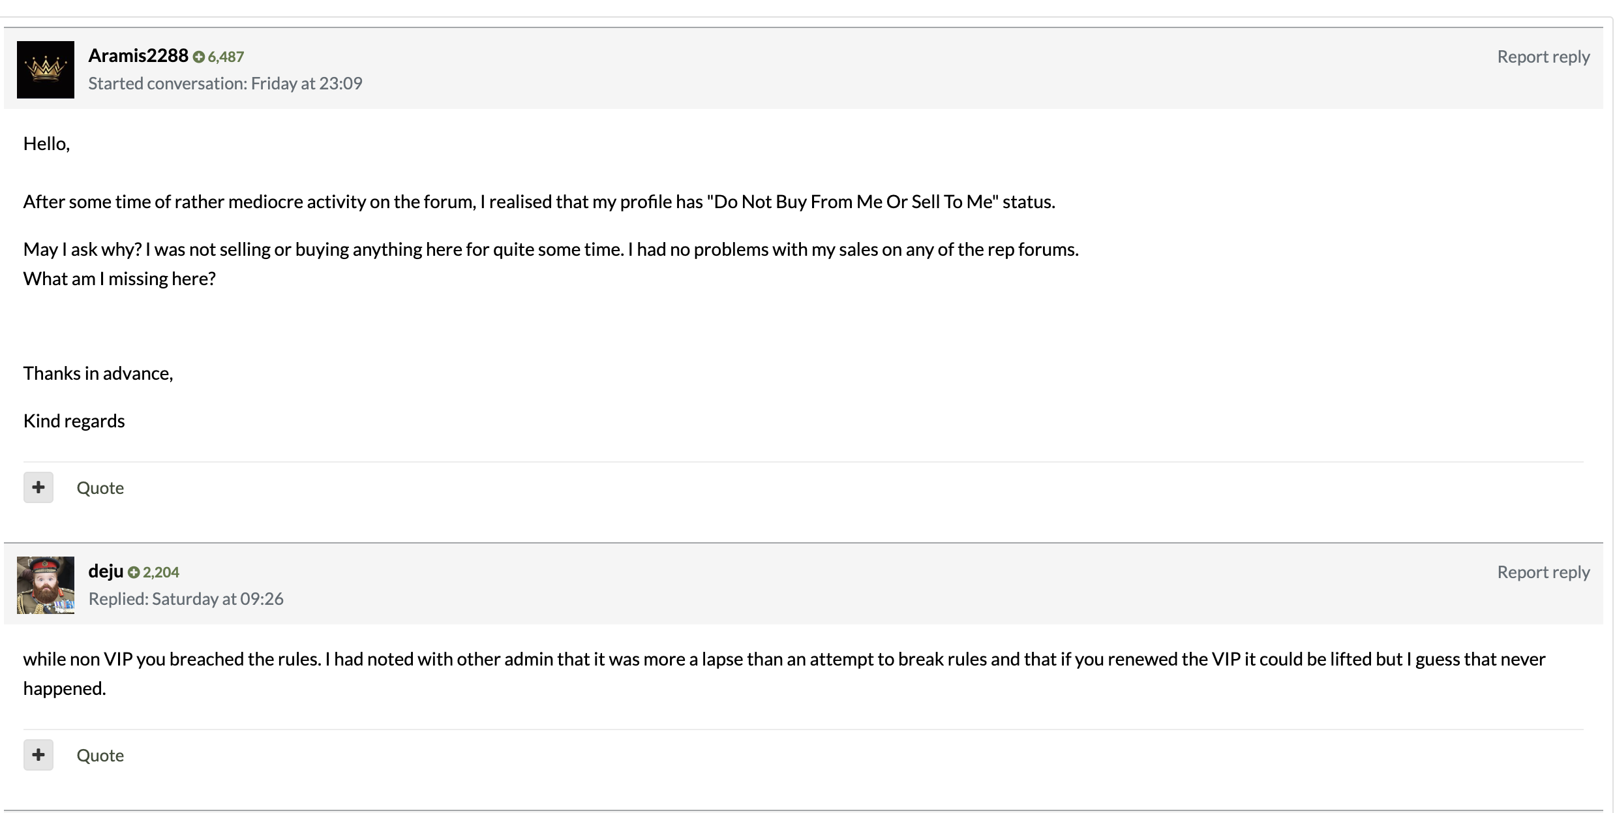
Task: Toggle the MultiQuote plus on deju's reply
Action: (x=38, y=755)
